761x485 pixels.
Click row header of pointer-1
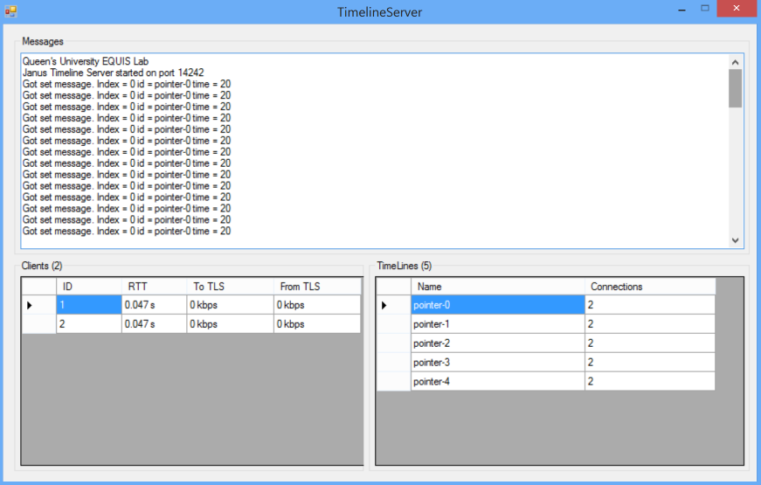pyautogui.click(x=393, y=324)
